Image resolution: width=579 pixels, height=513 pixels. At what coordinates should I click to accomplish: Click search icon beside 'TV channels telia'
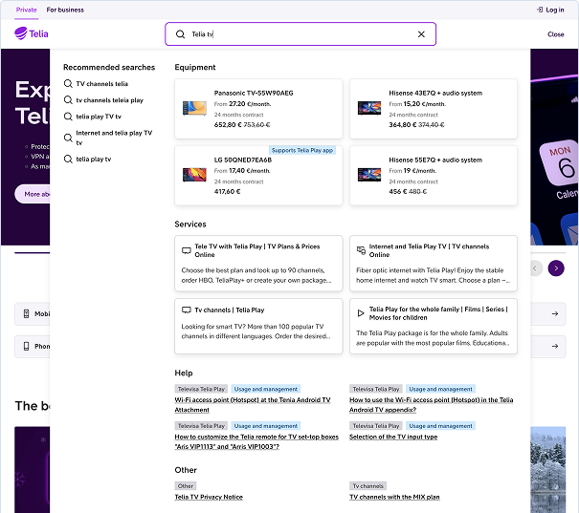click(x=68, y=84)
